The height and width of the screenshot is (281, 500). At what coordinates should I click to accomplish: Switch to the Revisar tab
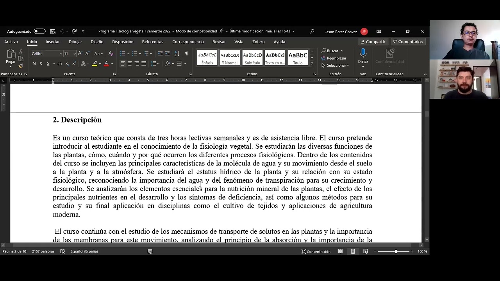(219, 42)
